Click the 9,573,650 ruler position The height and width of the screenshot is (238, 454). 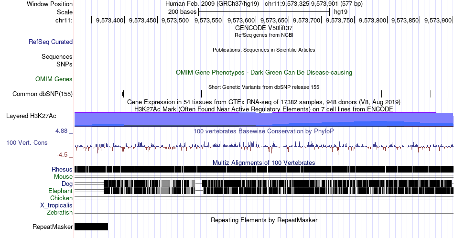[274, 20]
